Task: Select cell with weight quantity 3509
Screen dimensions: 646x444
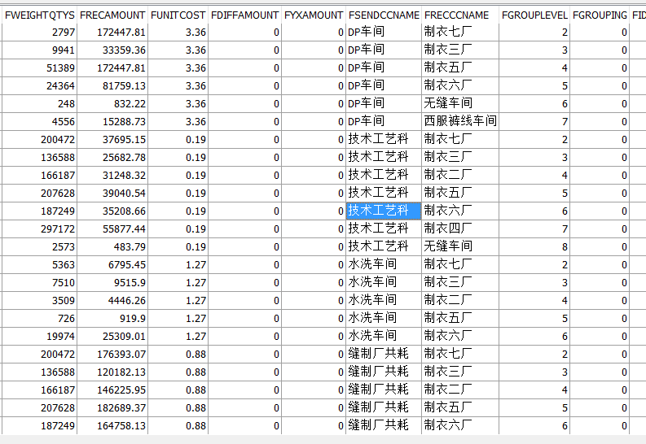Action: coord(40,301)
